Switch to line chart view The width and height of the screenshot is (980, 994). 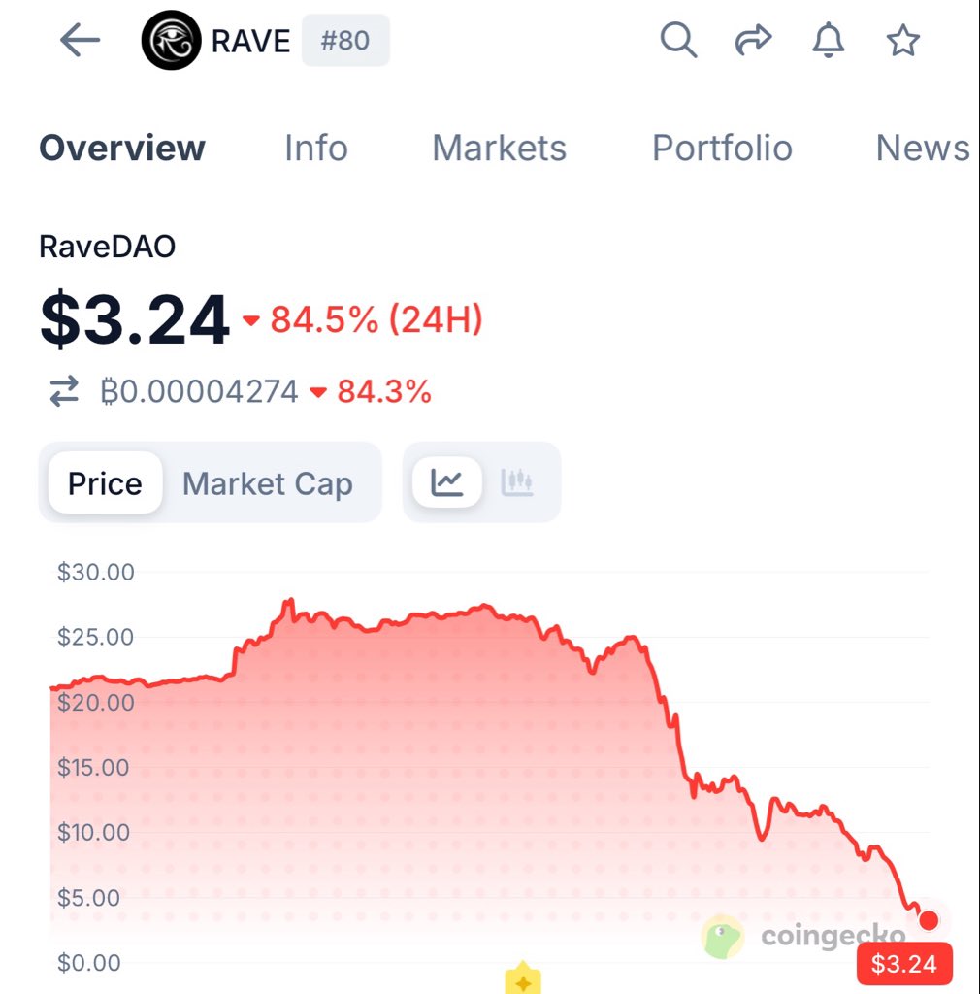point(447,482)
